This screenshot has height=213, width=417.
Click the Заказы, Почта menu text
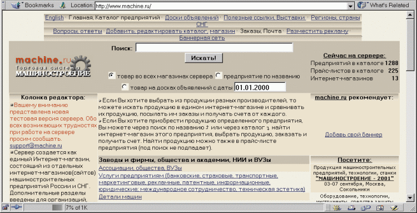point(261,31)
